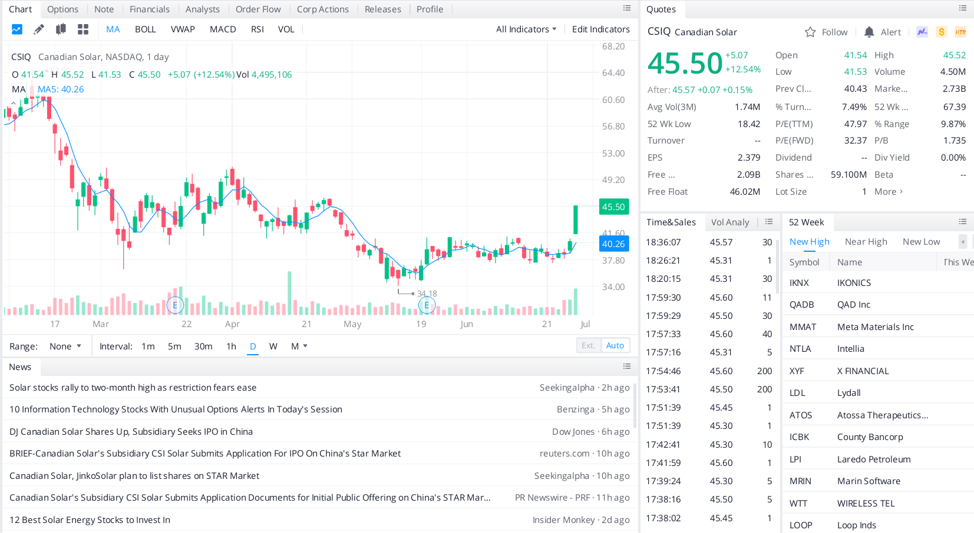Set interval to 30m
The image size is (974, 533).
[x=203, y=346]
